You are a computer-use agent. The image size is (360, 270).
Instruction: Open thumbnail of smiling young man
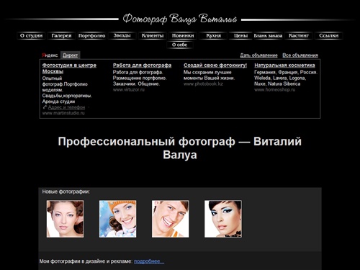coord(170,219)
